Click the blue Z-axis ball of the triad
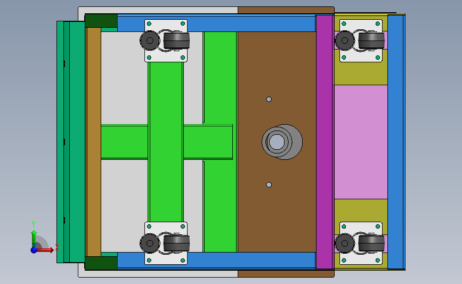Screen dimensions: 462x284 [34, 250]
